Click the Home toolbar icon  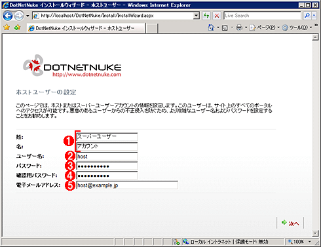click(x=211, y=28)
